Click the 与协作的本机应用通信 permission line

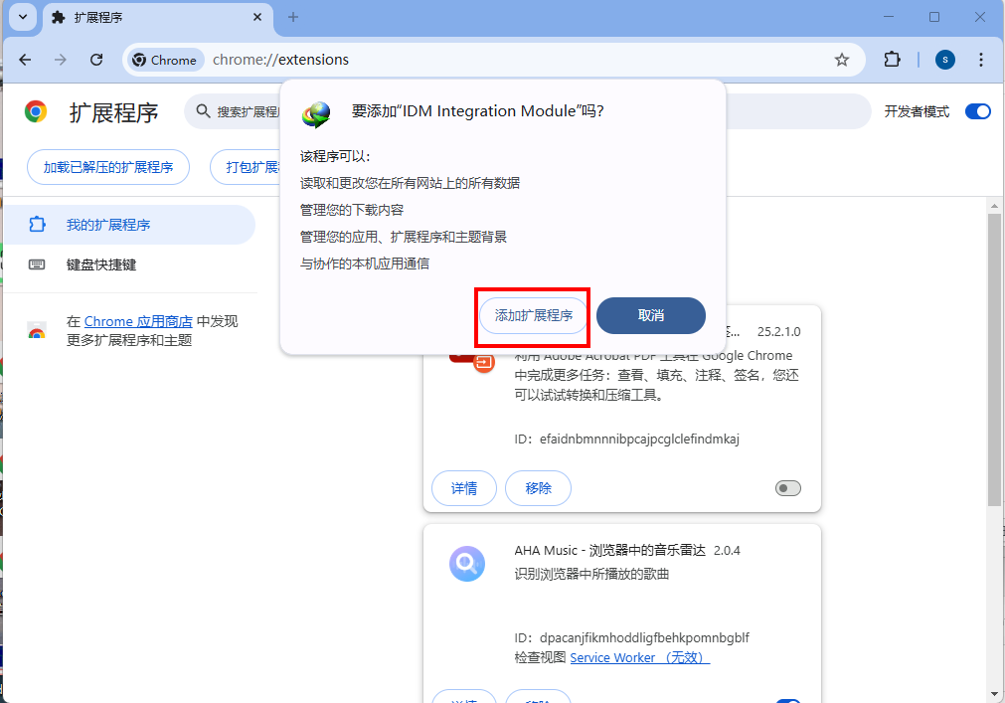coord(365,264)
